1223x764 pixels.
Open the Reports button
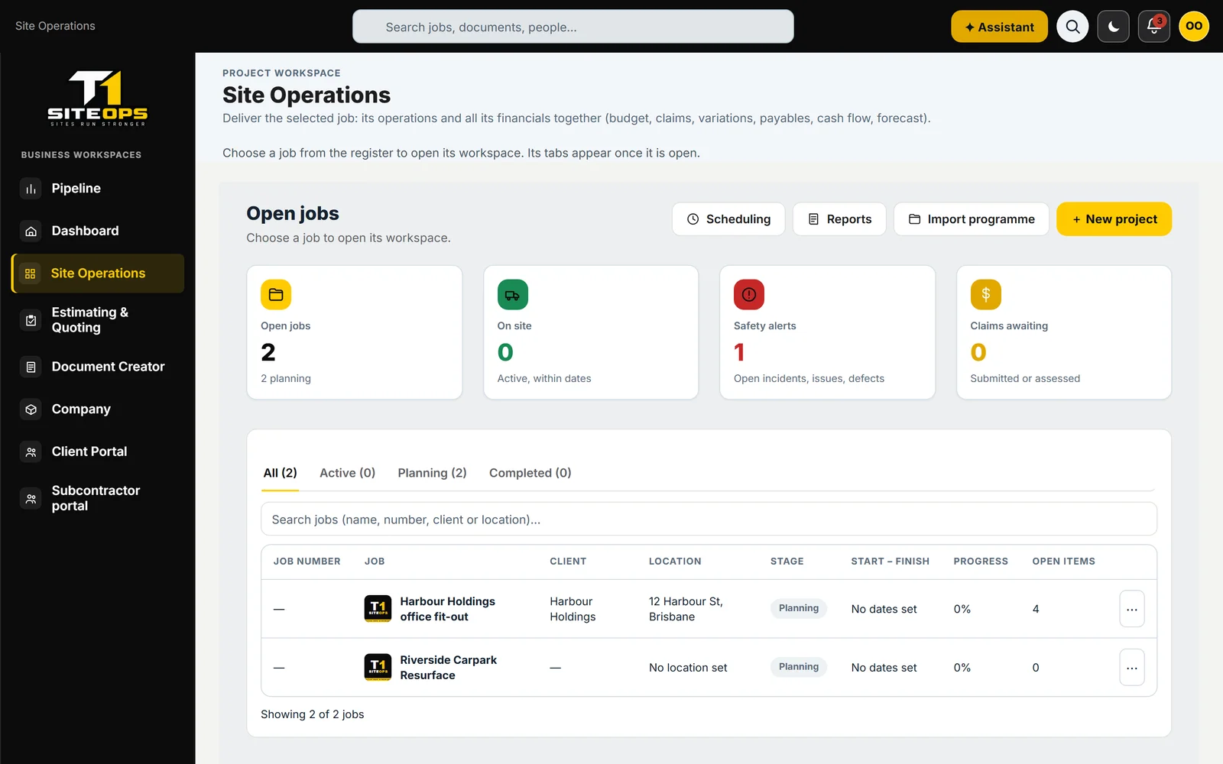pos(839,219)
